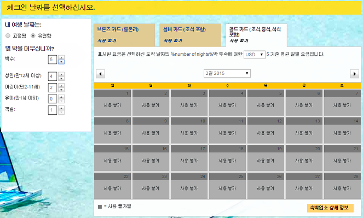Click the gray legend swatch for 사용 불가일

point(100,207)
